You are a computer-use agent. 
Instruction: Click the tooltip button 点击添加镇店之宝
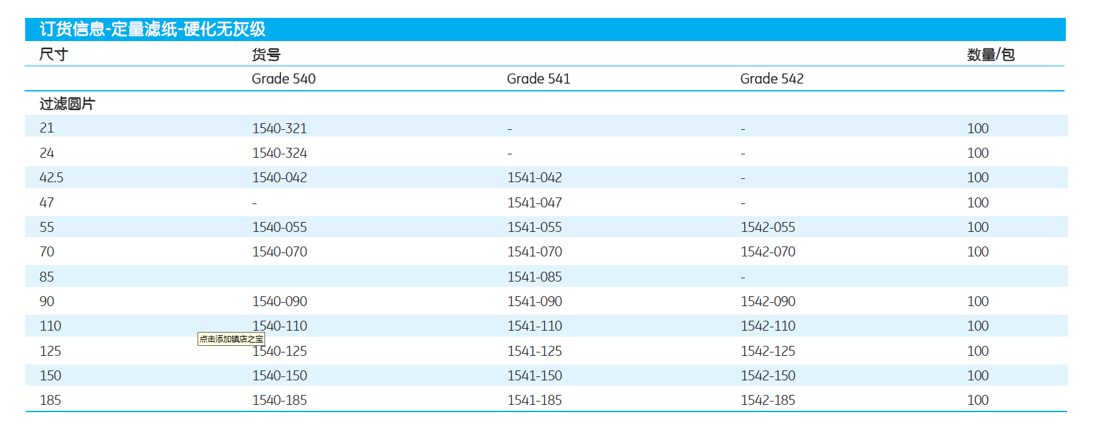[x=231, y=339]
